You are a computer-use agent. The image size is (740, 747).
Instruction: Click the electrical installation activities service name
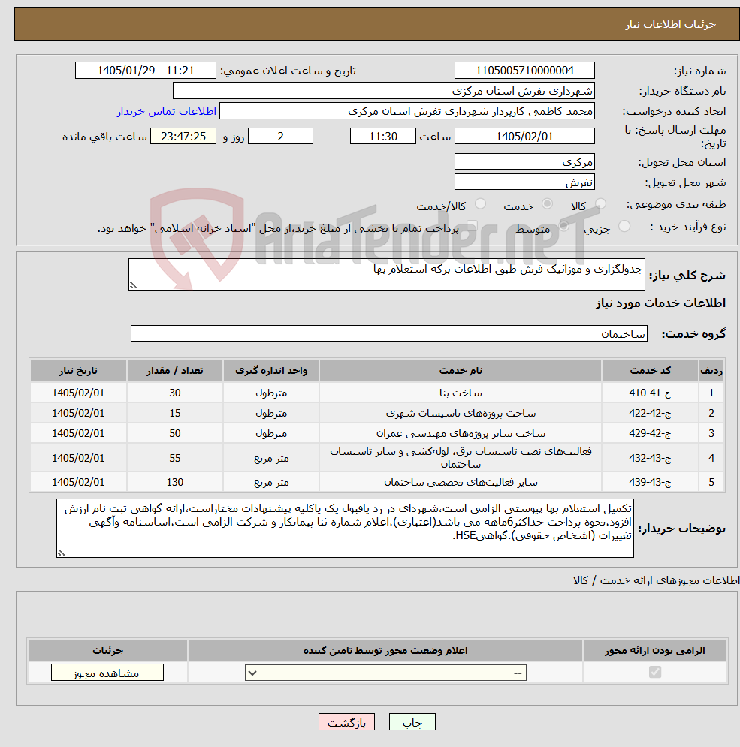461,457
